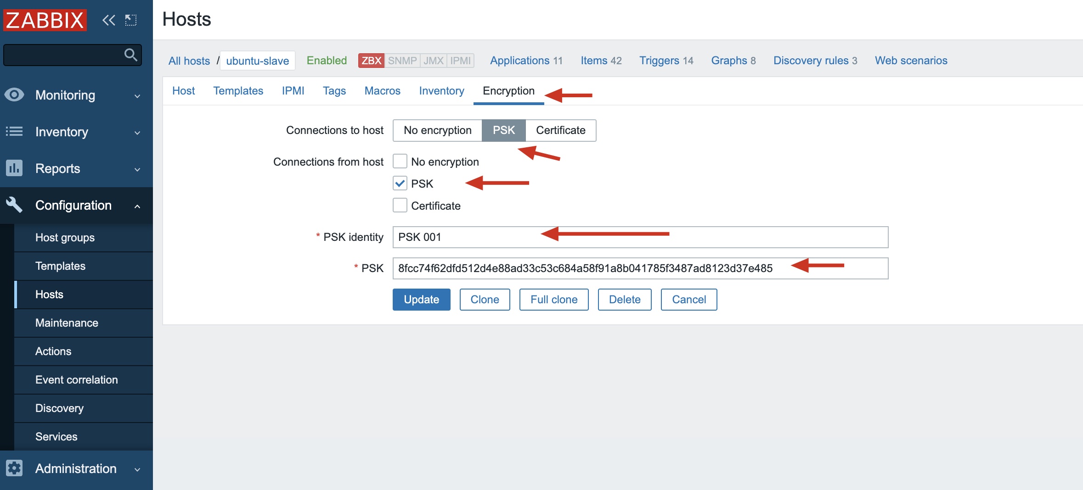Click the ZBX availability badge

tap(371, 61)
